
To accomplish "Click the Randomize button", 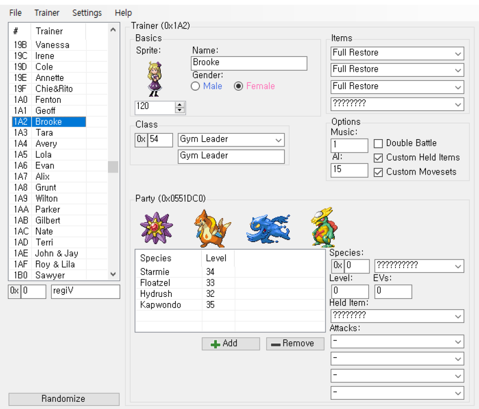I will coord(64,399).
